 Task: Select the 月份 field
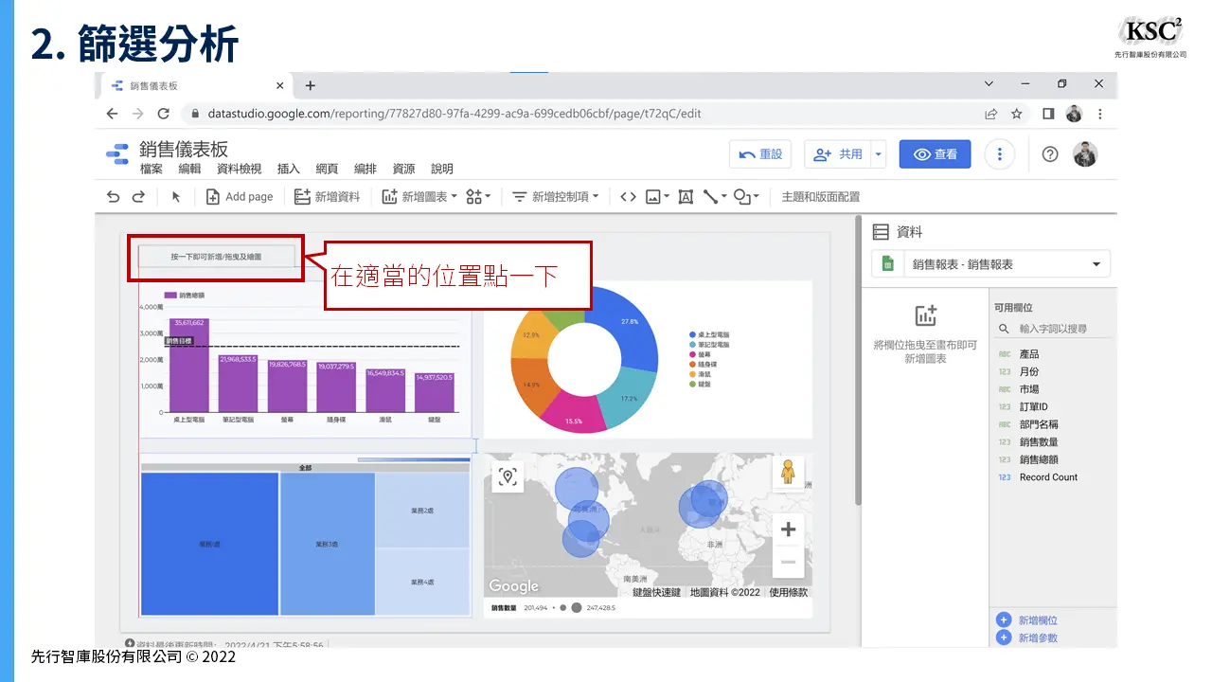(1029, 372)
